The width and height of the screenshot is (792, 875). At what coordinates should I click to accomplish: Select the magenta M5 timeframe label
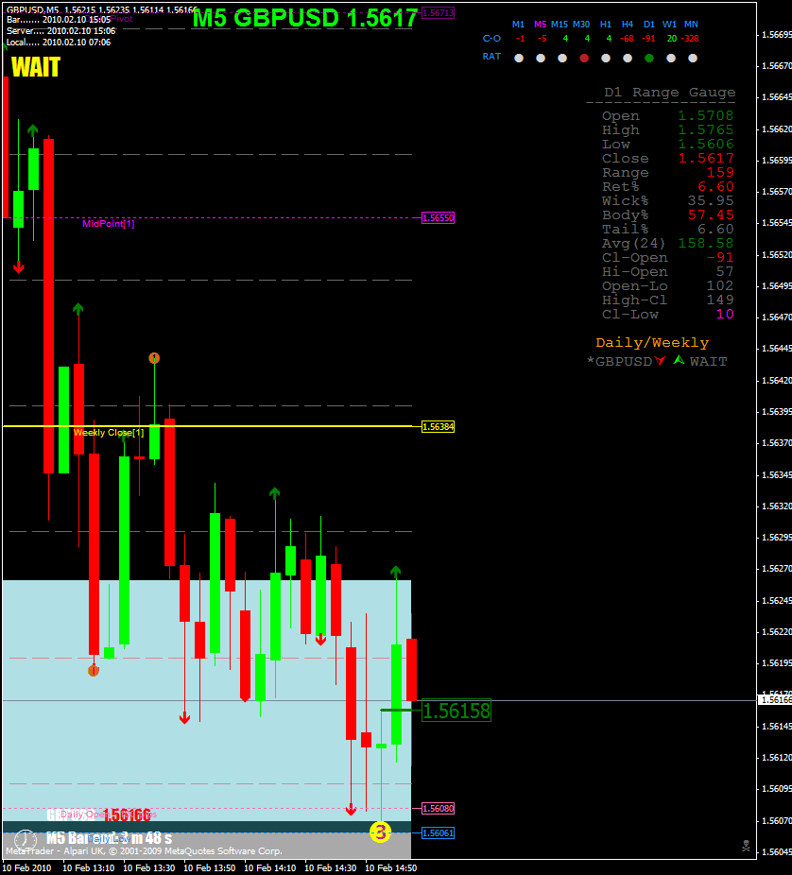click(x=541, y=25)
